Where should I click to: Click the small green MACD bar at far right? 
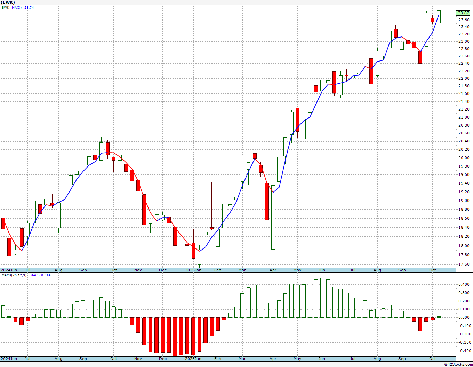[439, 317]
